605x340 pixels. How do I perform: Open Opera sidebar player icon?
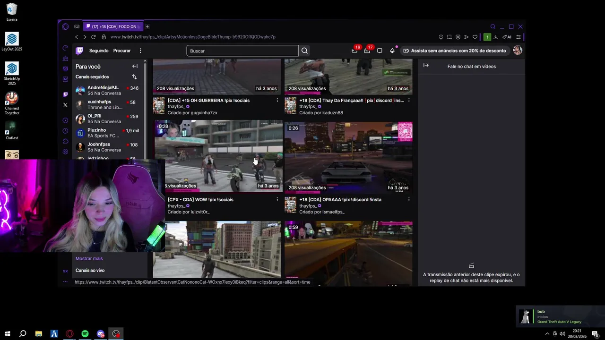click(x=65, y=120)
